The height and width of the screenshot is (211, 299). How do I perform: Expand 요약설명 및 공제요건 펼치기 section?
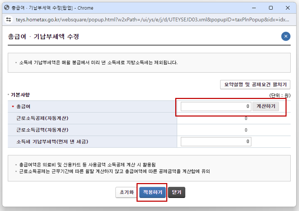point(255,84)
